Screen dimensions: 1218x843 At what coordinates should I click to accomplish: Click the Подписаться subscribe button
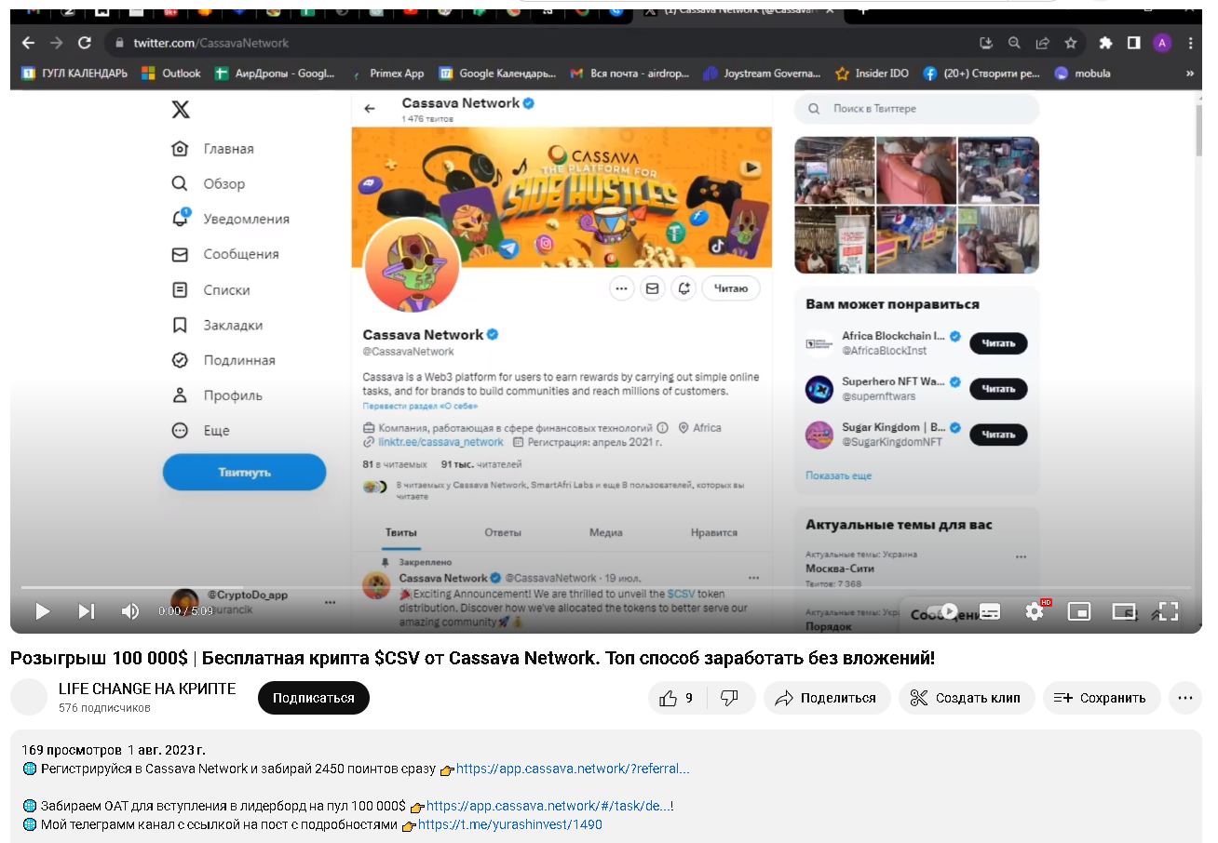point(314,698)
